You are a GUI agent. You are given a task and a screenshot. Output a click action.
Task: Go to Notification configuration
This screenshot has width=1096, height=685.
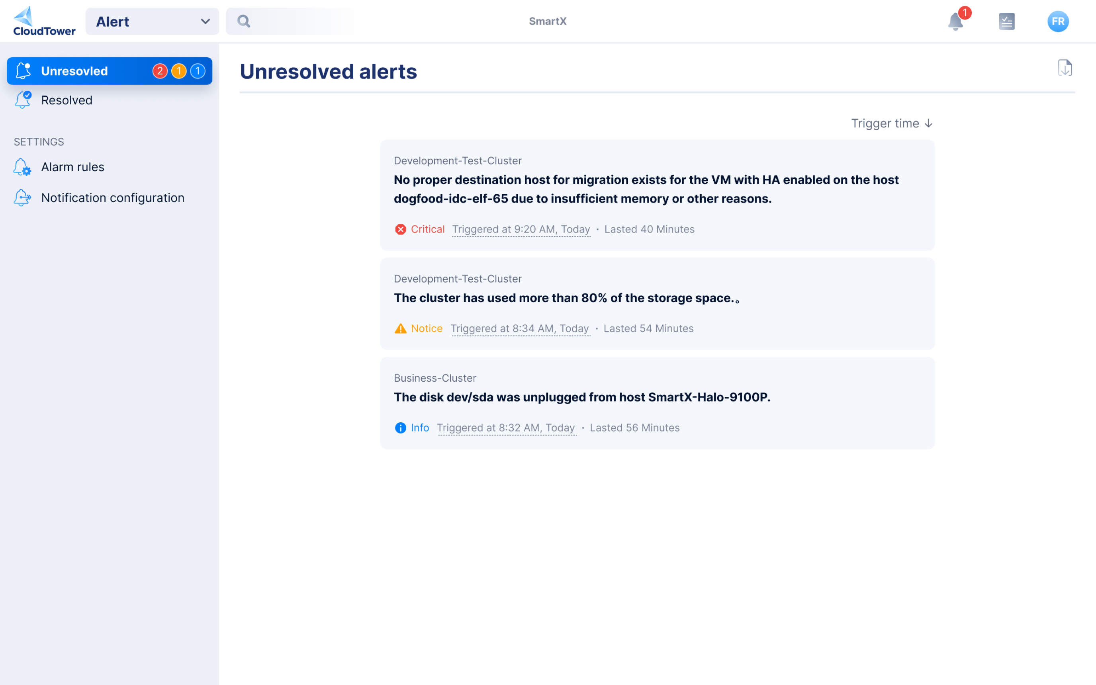coord(112,198)
